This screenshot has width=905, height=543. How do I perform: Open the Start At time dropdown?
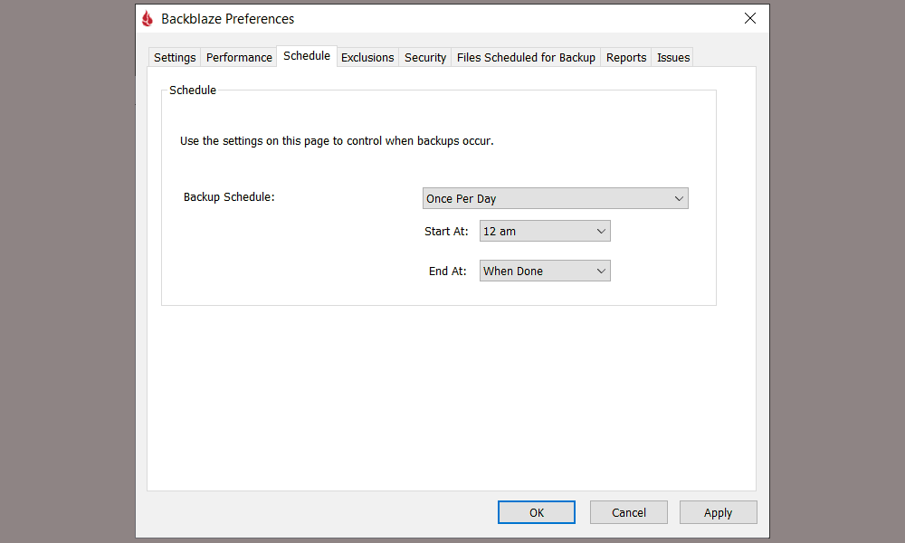(x=545, y=231)
